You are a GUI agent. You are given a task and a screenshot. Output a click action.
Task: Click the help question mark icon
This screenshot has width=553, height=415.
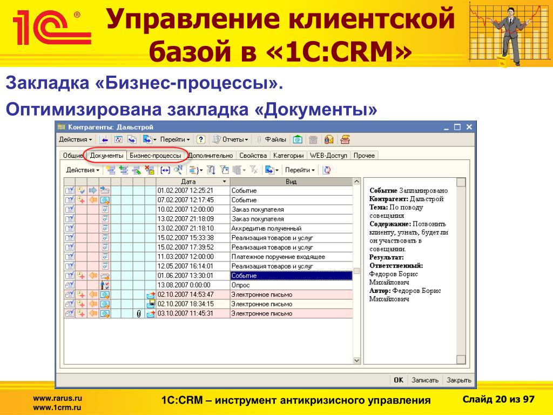(201, 139)
